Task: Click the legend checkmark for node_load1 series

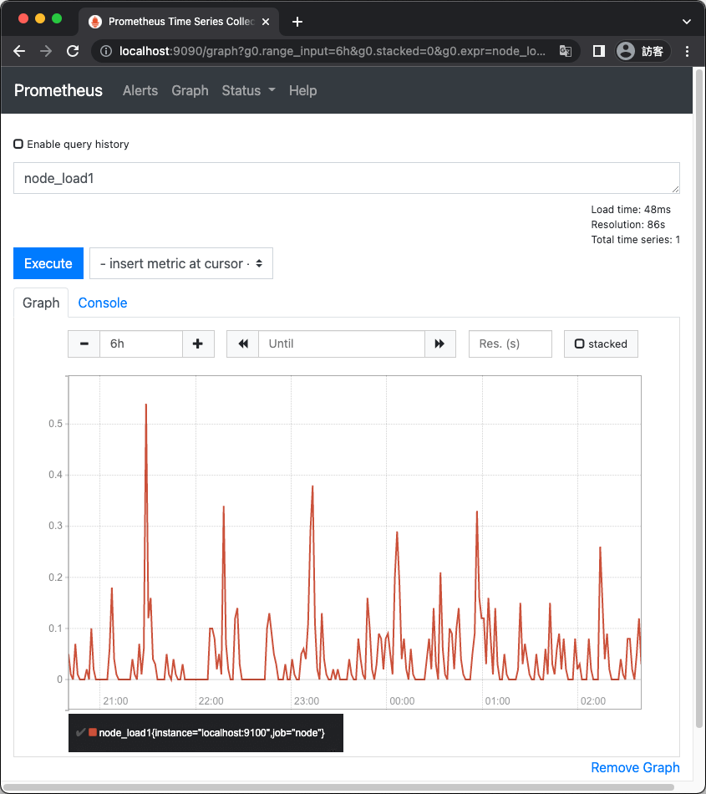Action: coord(80,732)
